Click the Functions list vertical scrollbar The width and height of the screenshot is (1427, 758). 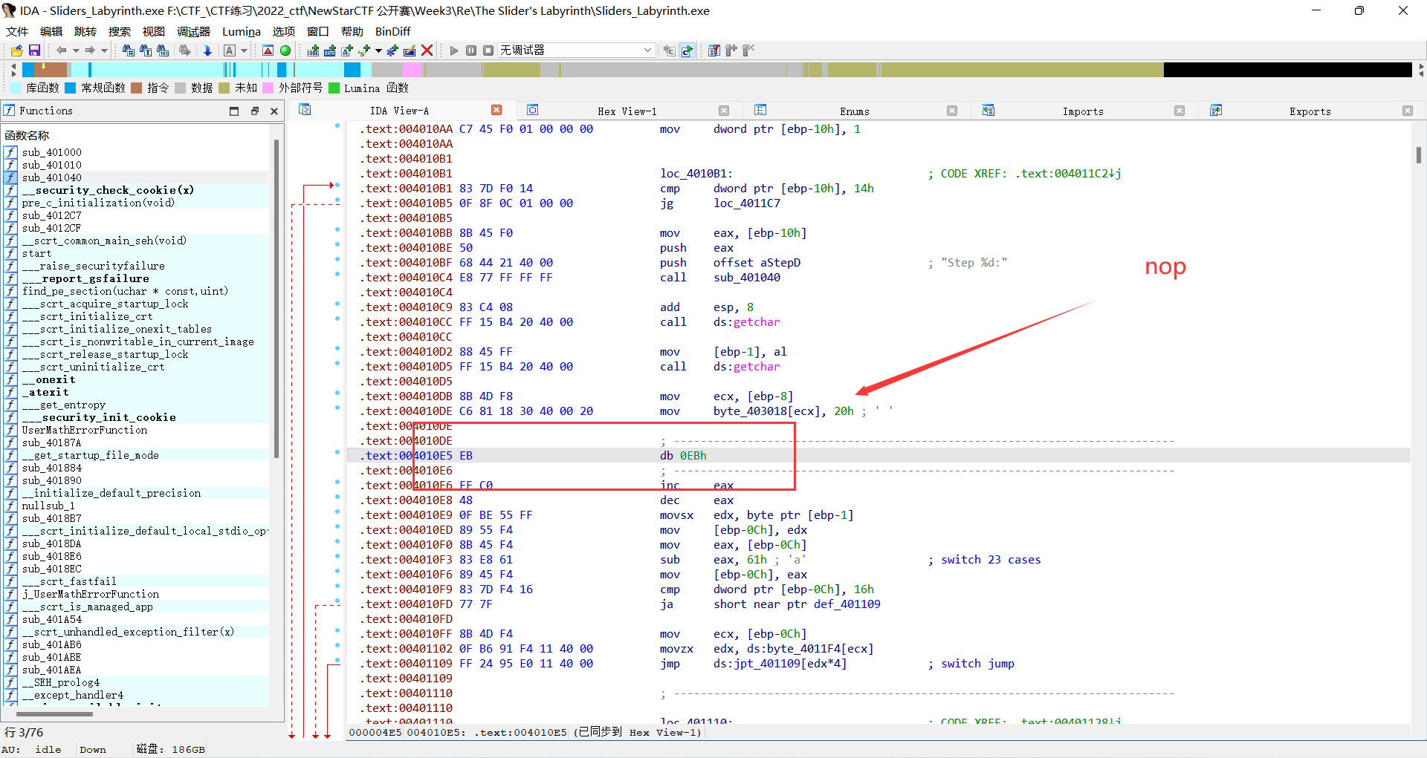point(276,297)
